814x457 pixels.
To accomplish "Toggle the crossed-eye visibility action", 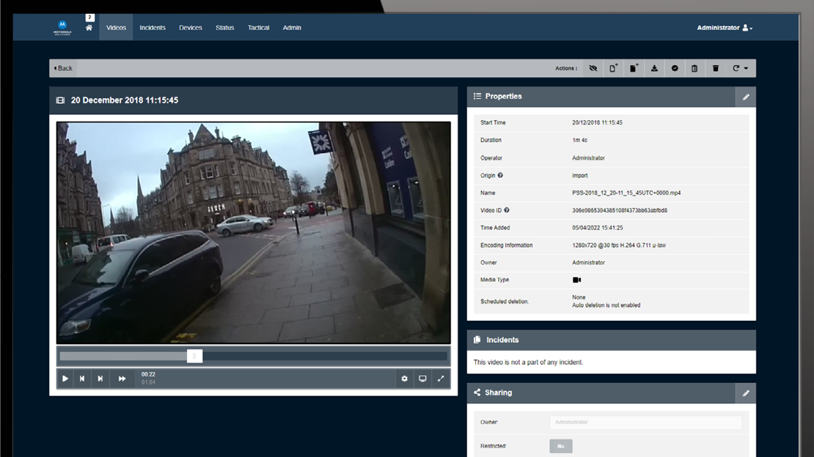I will point(593,68).
